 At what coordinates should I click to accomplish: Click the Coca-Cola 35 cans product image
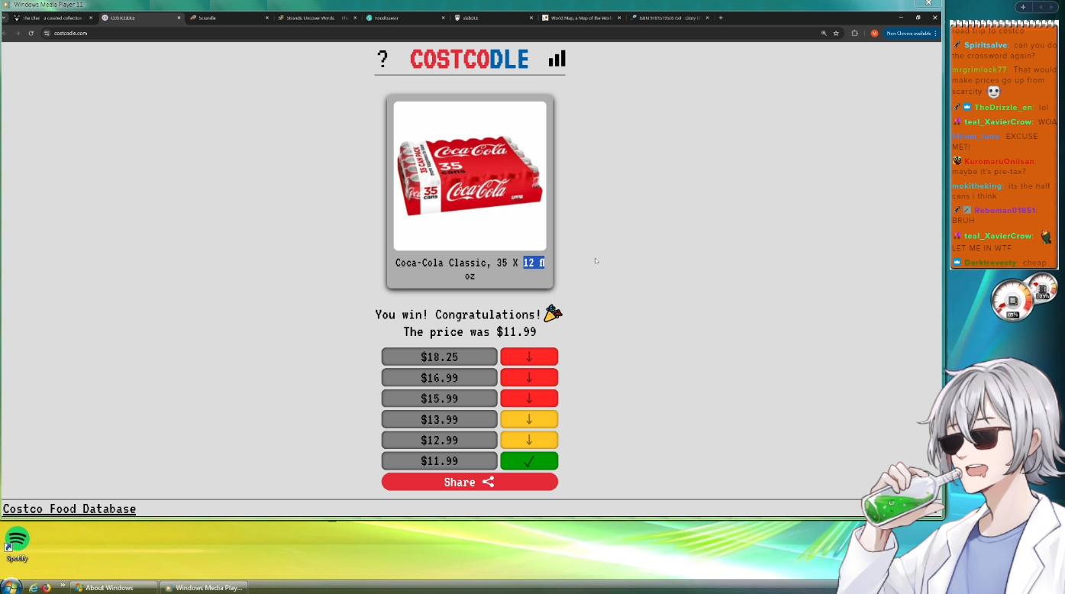[470, 176]
